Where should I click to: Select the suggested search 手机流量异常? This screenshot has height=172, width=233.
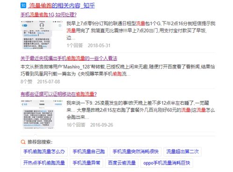tap(86, 163)
